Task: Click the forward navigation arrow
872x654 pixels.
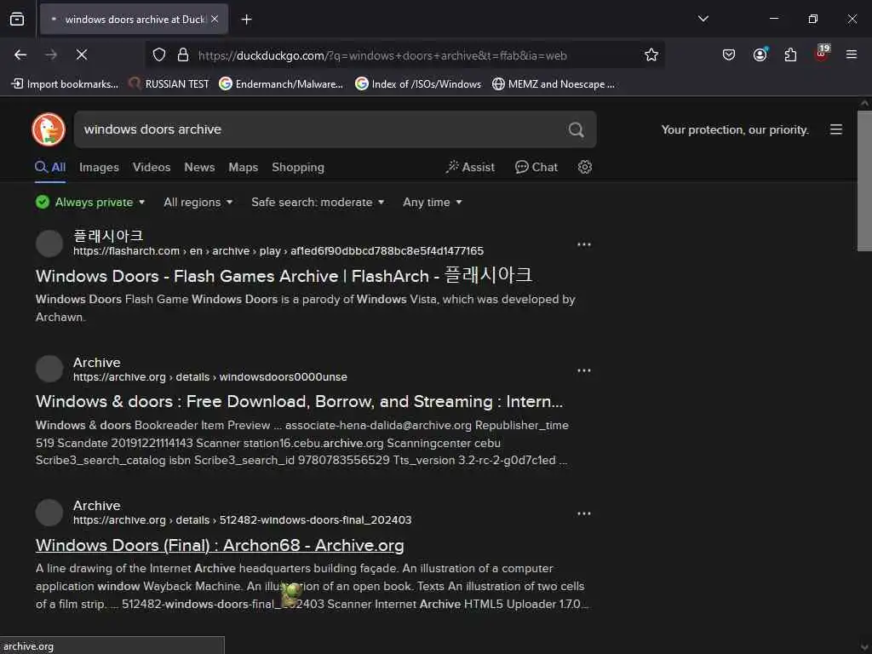Action: (x=51, y=54)
